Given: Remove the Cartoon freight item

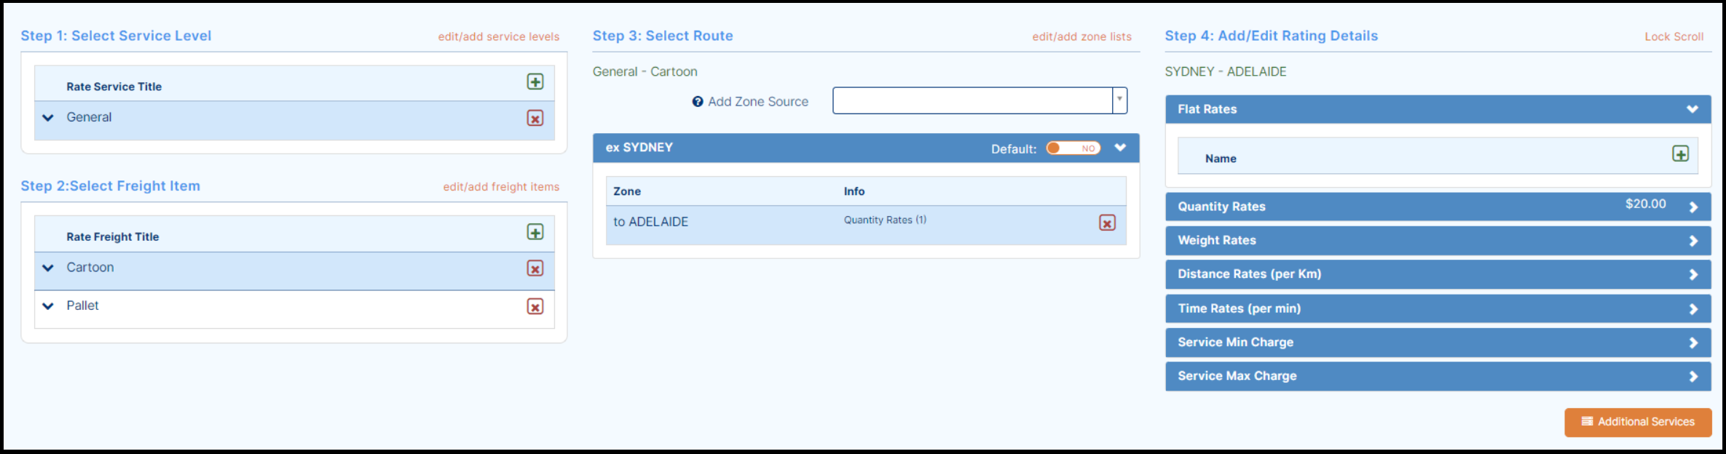Looking at the screenshot, I should [535, 268].
